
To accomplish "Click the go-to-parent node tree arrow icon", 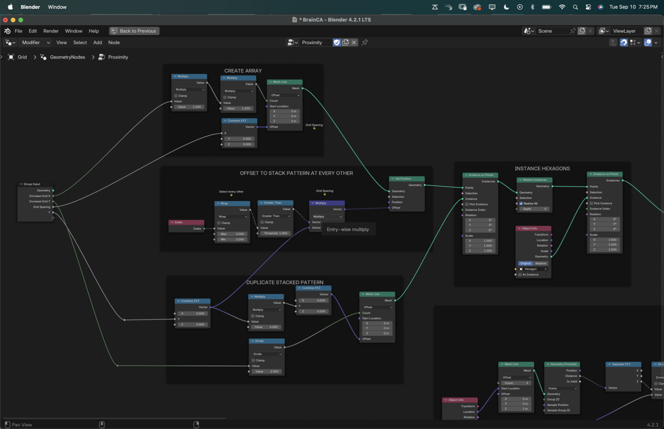I will point(613,43).
